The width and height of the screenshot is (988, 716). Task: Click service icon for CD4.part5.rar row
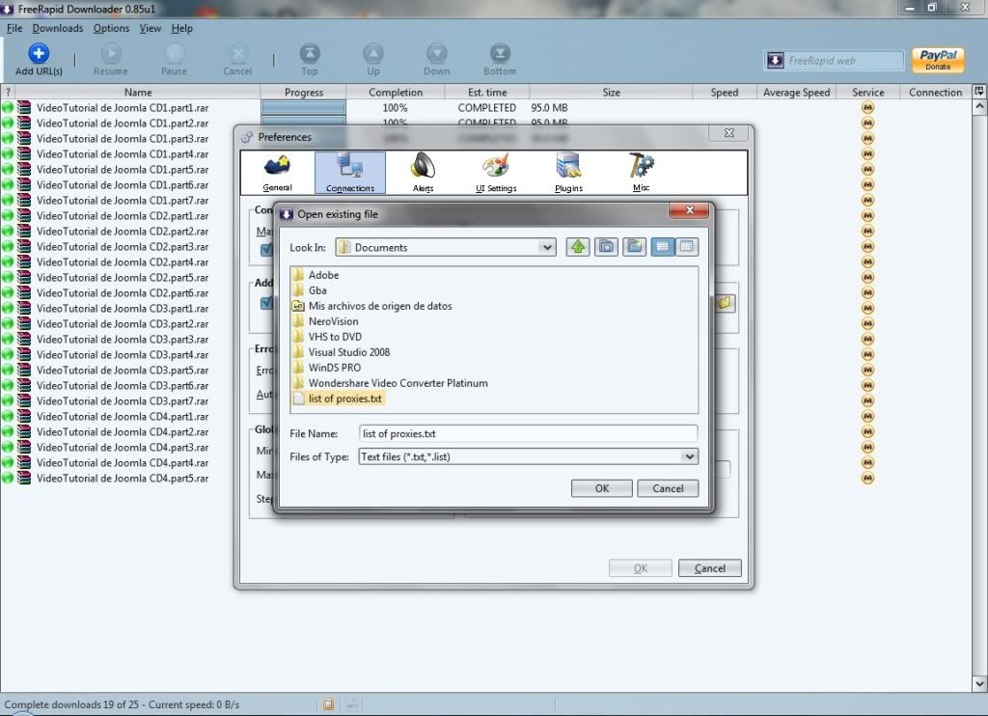[x=867, y=479]
